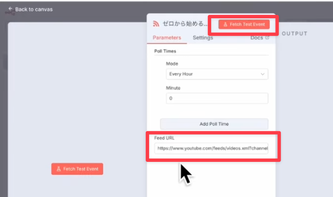
Task: Click the Poll Times section label
Action: coord(165,51)
